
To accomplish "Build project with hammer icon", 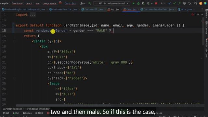I will point(90,3).
